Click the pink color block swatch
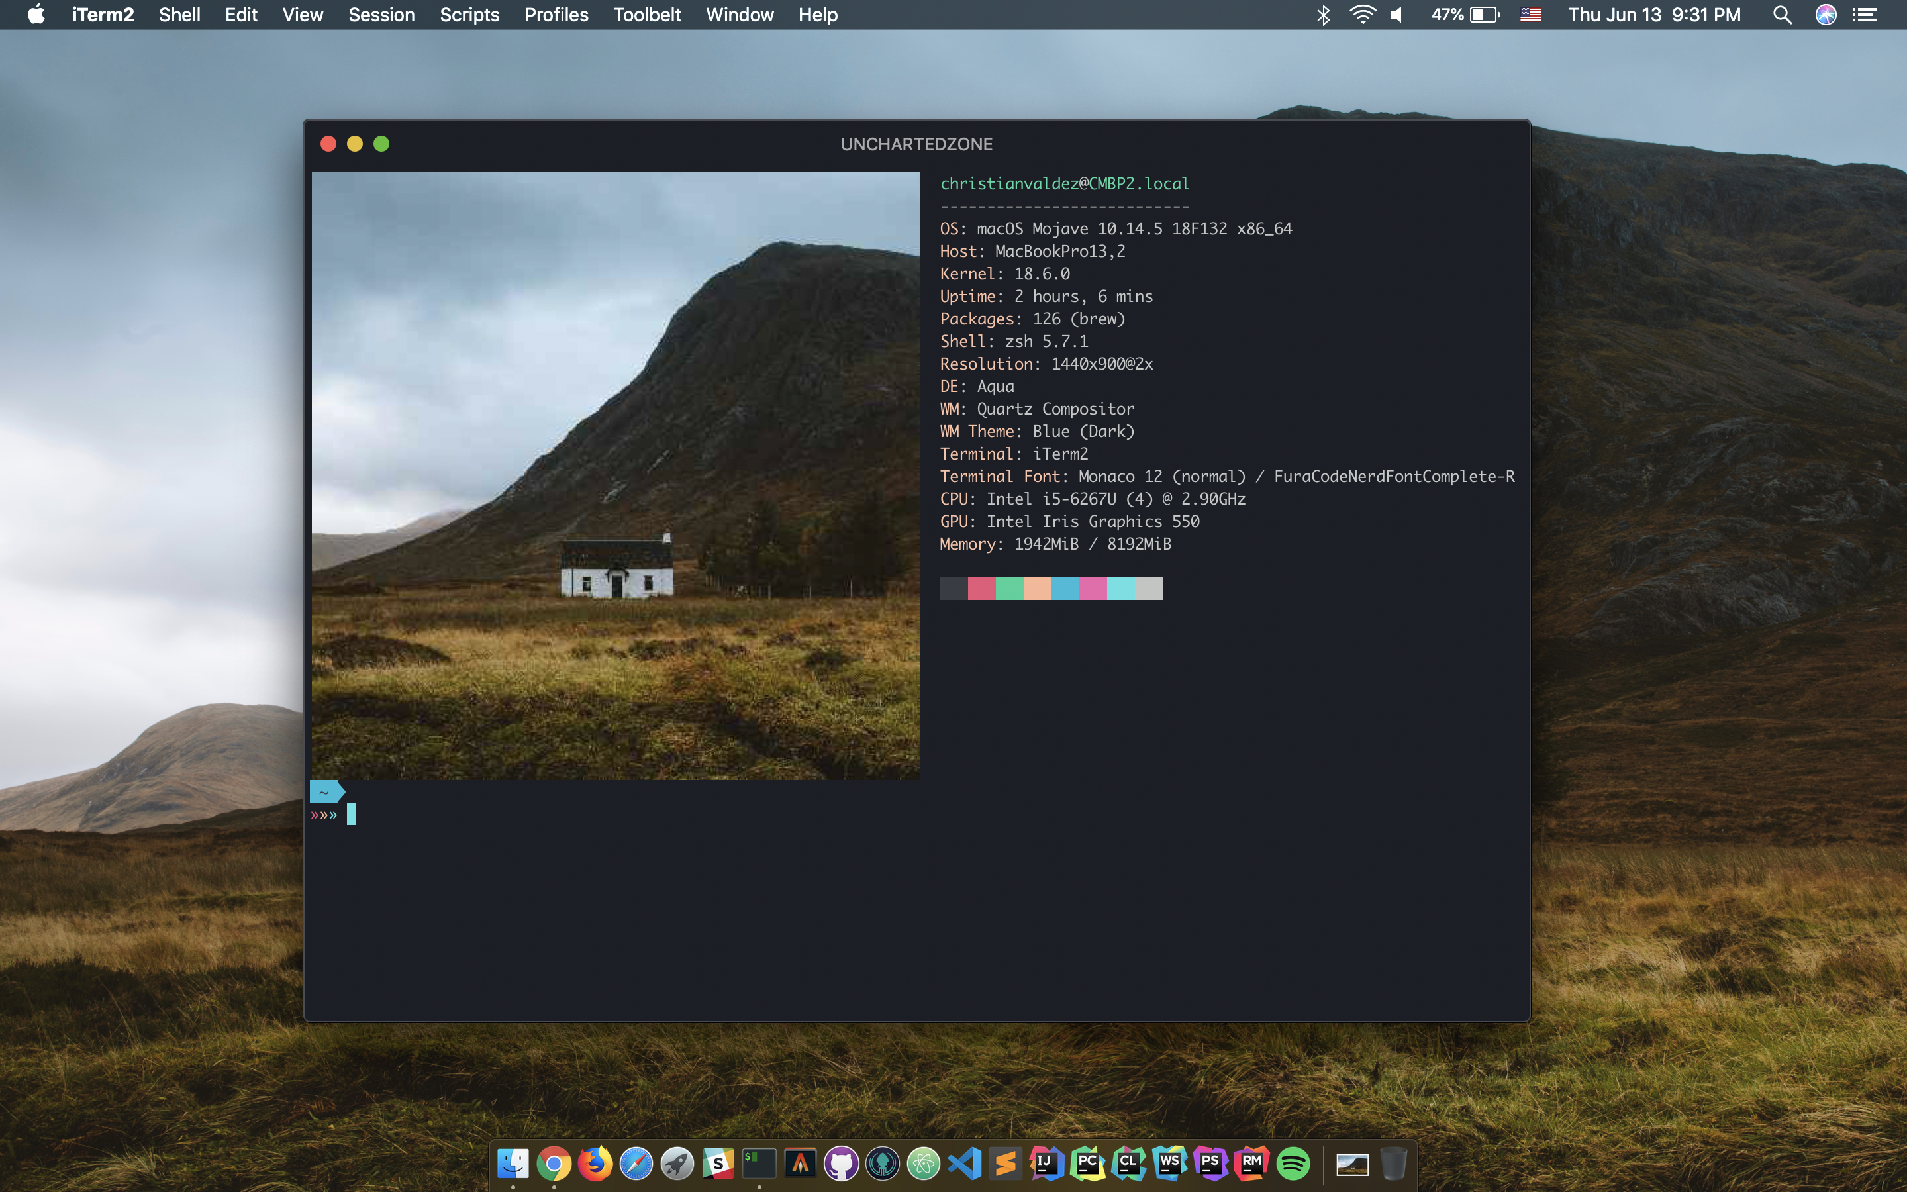 (1092, 588)
